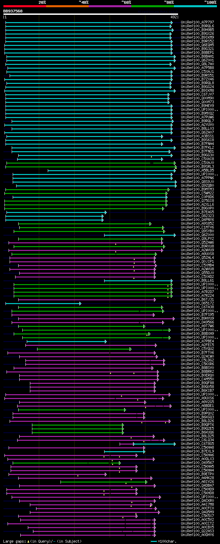Select the UniRef100_Q8L7A0 hit

(x=197, y=64)
